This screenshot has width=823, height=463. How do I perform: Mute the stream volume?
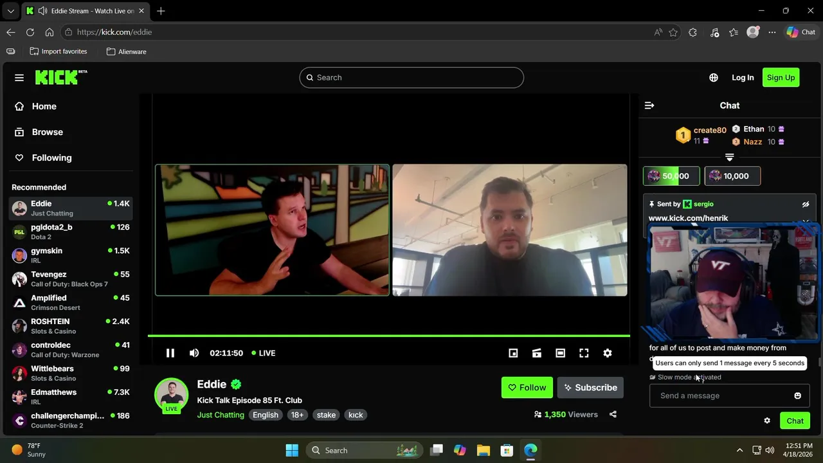coord(194,353)
